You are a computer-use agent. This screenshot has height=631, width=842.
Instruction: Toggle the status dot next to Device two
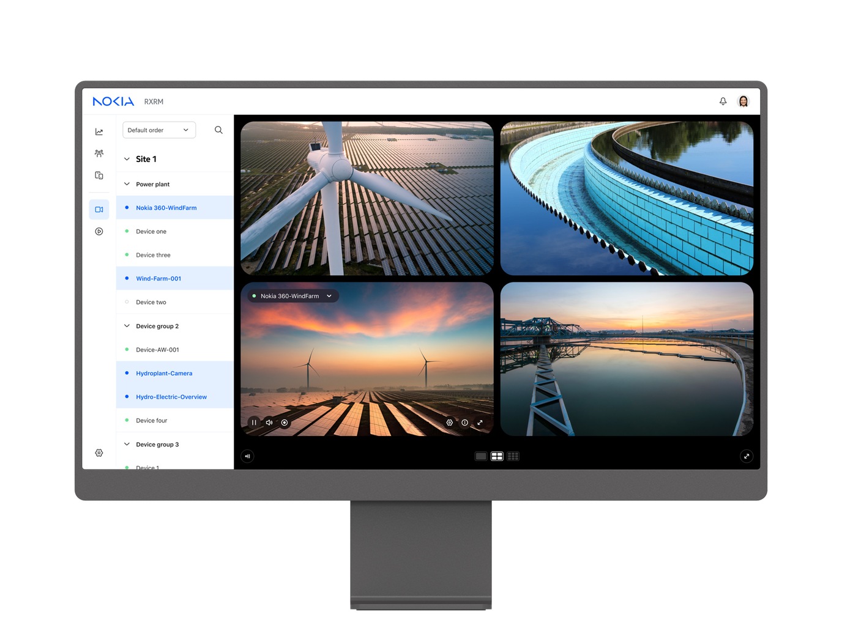tap(127, 301)
